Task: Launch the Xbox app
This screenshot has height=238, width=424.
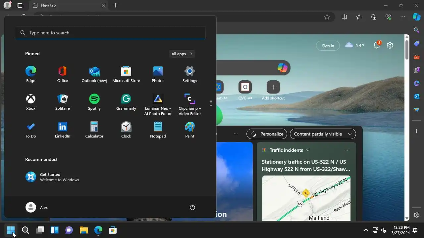Action: coord(31,102)
